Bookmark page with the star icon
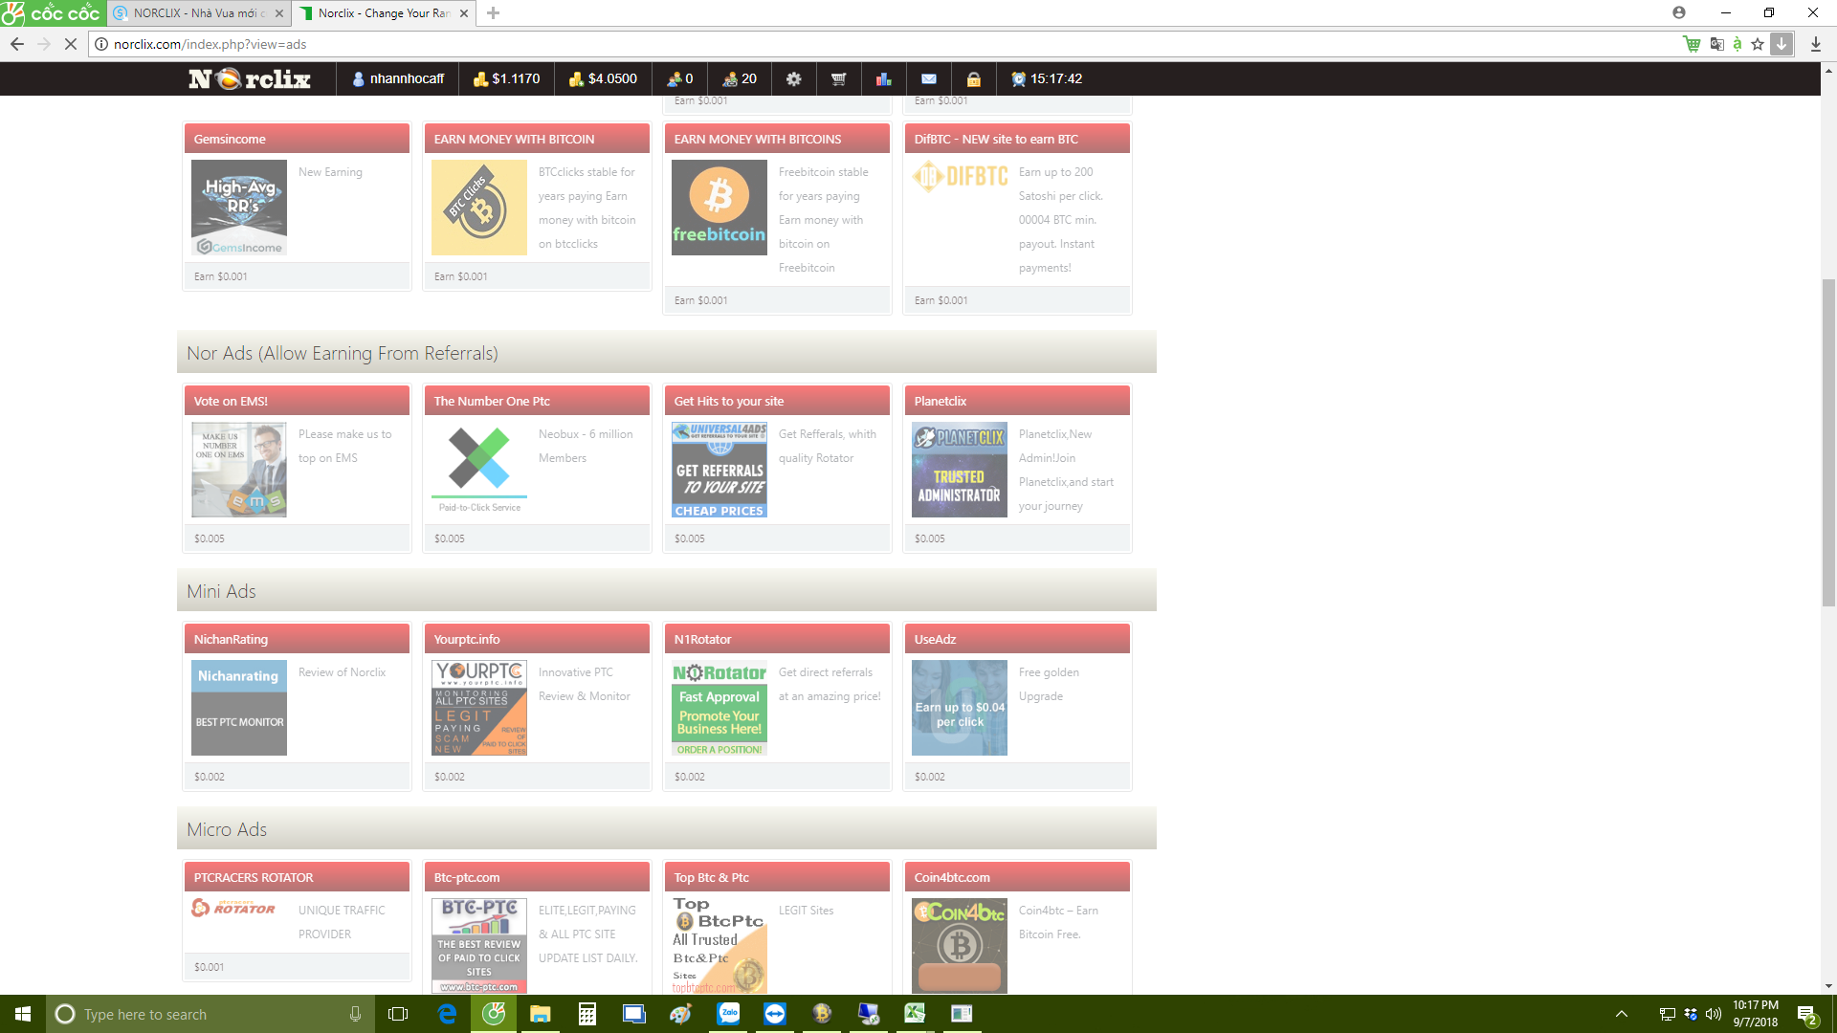The image size is (1837, 1033). click(1758, 44)
